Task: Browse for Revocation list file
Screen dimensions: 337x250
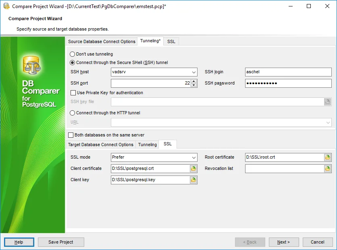Action: [x=328, y=169]
